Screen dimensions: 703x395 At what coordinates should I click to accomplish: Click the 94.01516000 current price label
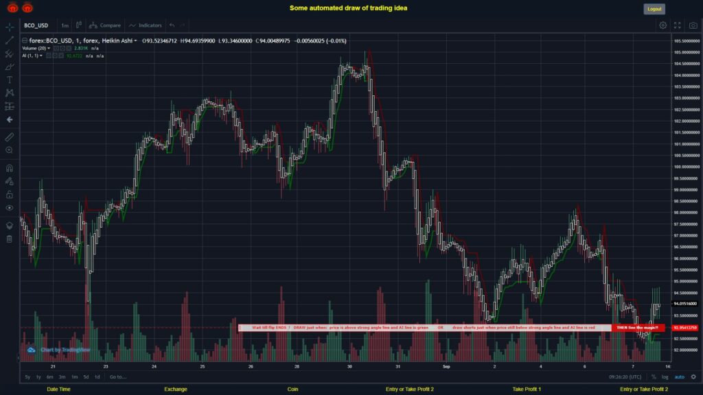point(685,304)
